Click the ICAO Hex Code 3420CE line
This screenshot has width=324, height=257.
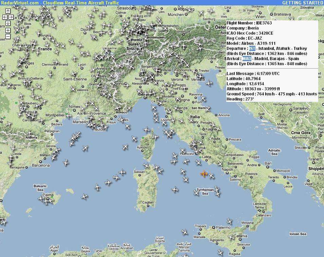pos(250,33)
